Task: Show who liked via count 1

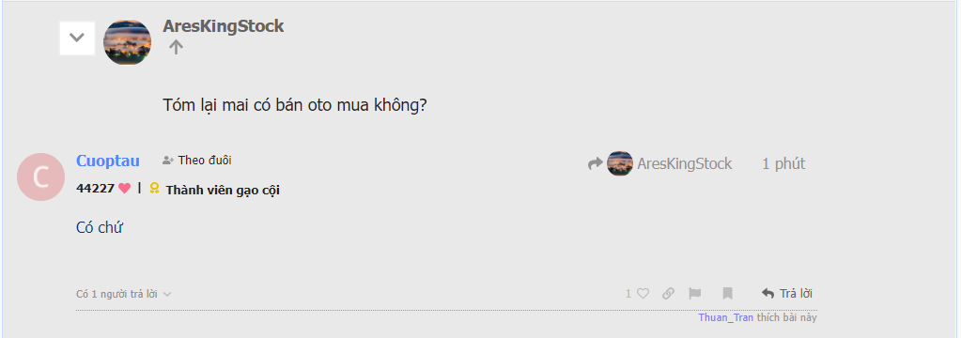Action: coord(628,294)
